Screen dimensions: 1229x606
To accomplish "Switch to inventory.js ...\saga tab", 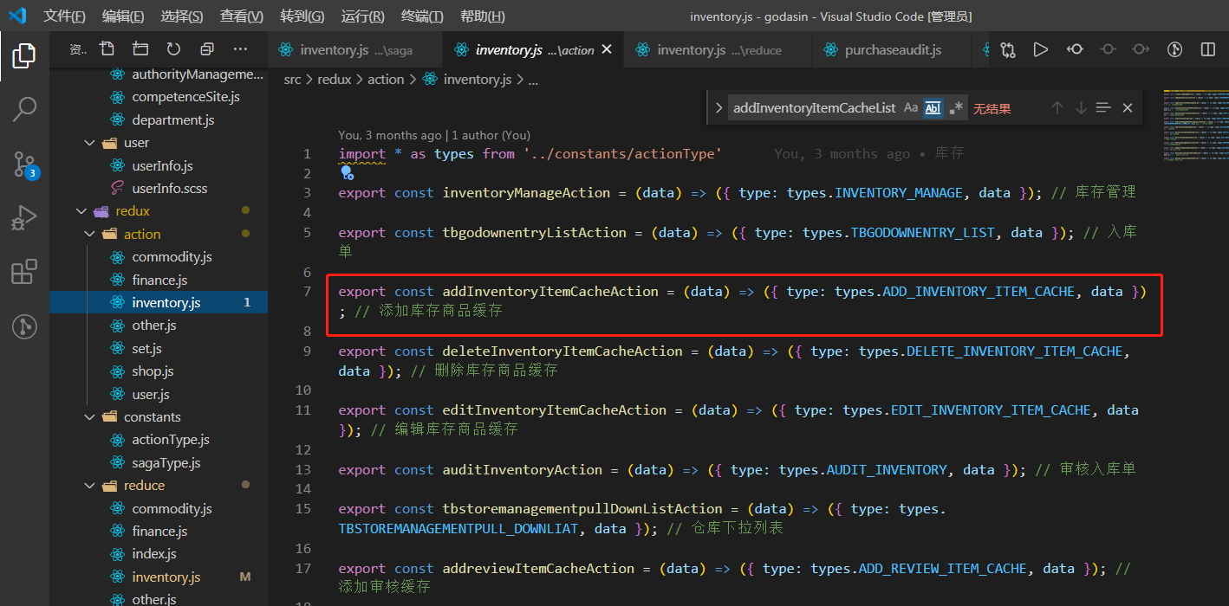I will pos(355,50).
